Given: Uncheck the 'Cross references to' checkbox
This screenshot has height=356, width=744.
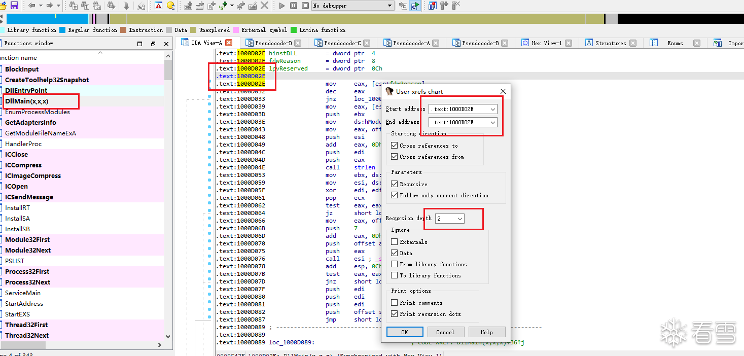Looking at the screenshot, I should (395, 146).
